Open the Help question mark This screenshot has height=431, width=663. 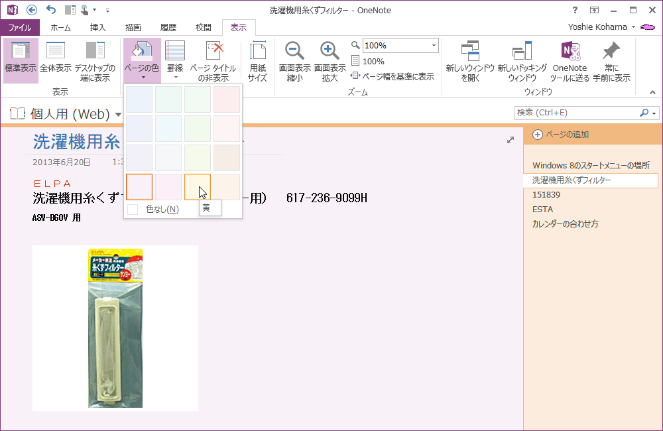[575, 10]
